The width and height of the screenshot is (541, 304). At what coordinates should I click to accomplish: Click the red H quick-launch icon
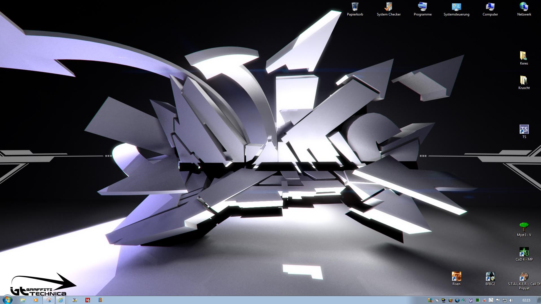pyautogui.click(x=88, y=300)
